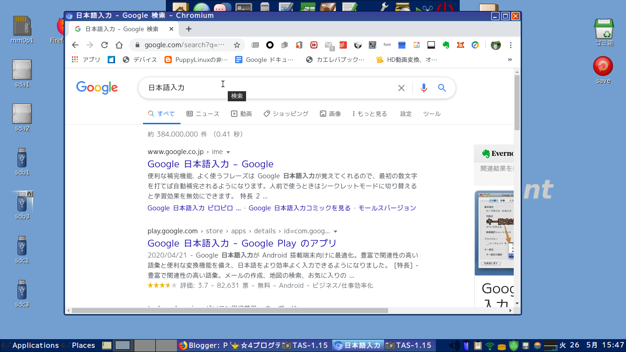Image resolution: width=626 pixels, height=352 pixels.
Task: Click the RSS feed extension icon
Action: tap(461, 45)
